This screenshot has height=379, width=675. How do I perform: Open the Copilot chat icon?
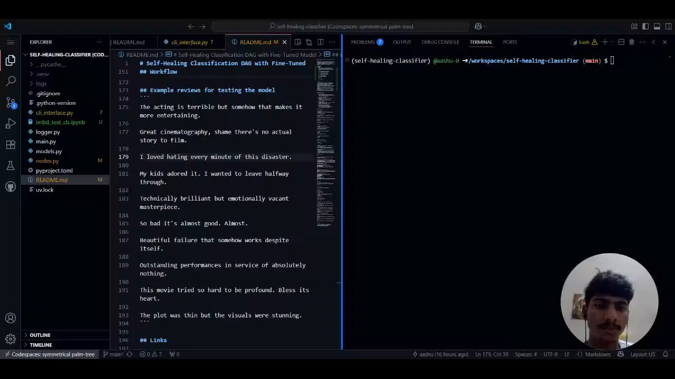point(478,26)
